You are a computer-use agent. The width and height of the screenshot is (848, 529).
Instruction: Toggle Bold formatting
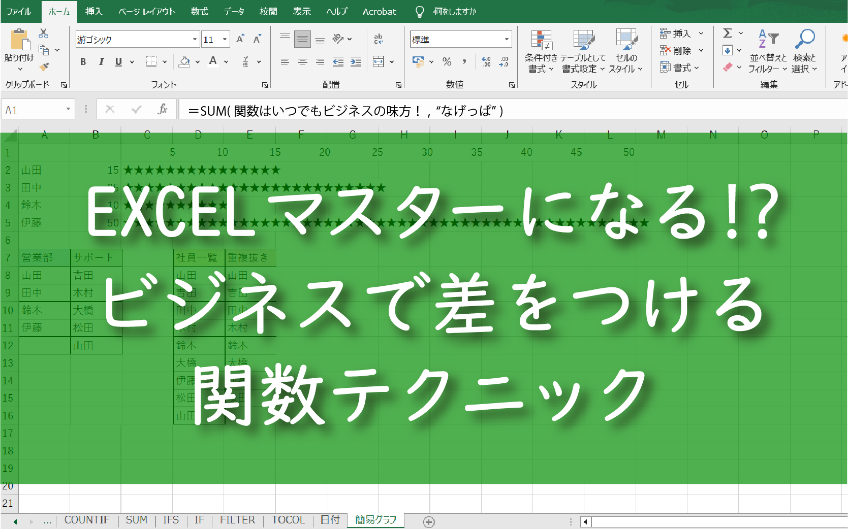(x=83, y=62)
